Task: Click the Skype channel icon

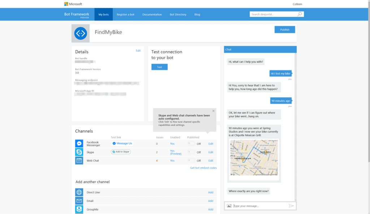Action: pyautogui.click(x=79, y=152)
